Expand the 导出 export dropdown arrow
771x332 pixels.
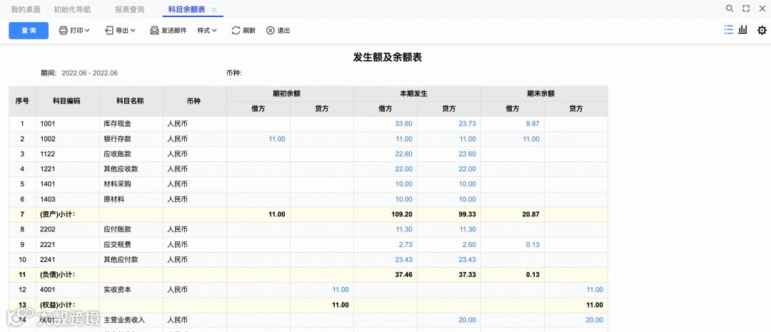pos(133,31)
